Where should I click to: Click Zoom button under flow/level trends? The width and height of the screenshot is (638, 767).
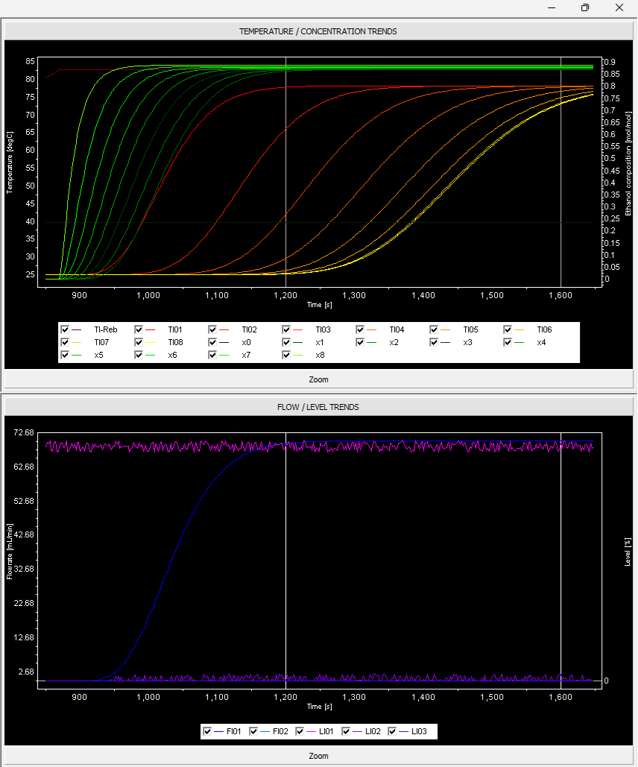[318, 755]
